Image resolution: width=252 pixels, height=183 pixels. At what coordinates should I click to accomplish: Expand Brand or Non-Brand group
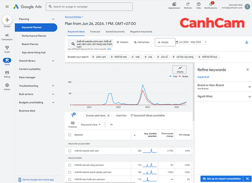click(249, 87)
